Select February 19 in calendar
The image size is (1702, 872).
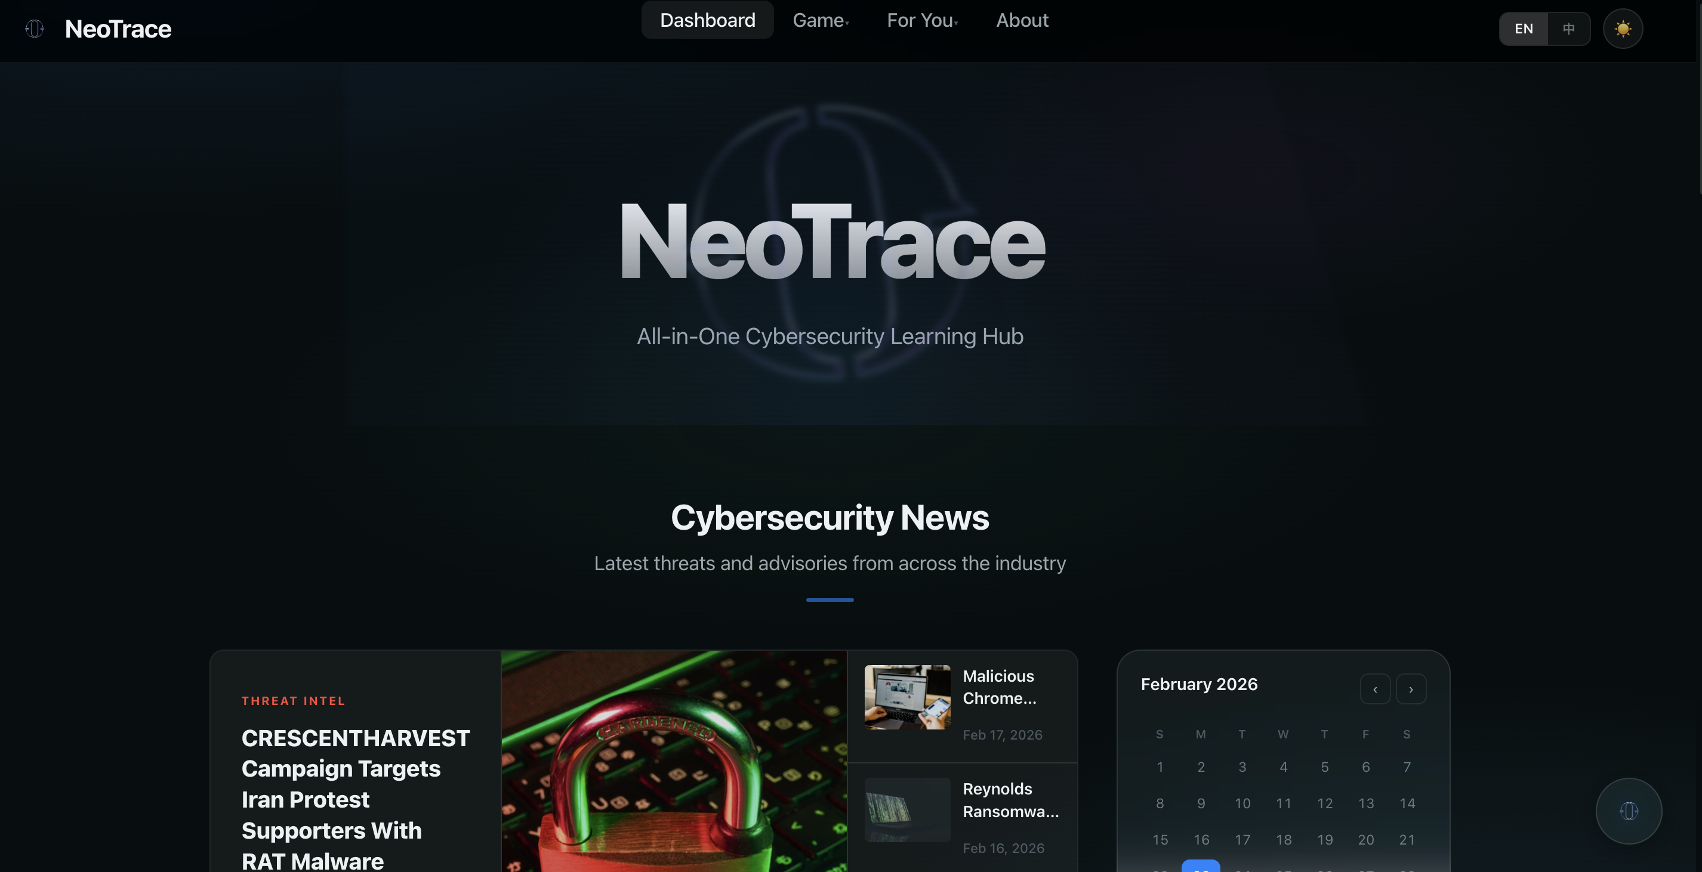(1324, 840)
